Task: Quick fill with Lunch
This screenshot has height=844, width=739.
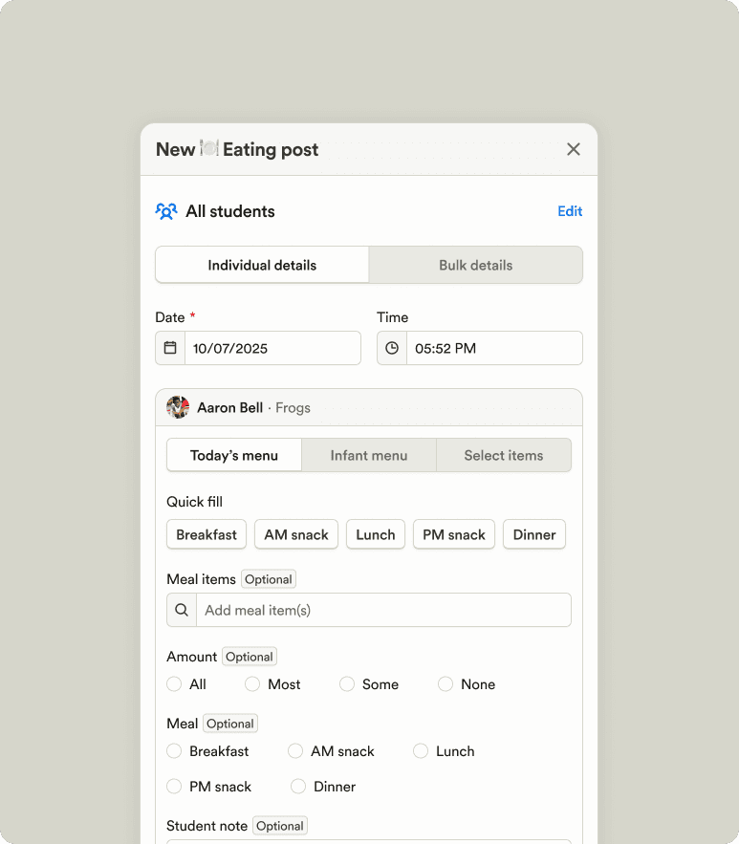Action: (x=376, y=534)
